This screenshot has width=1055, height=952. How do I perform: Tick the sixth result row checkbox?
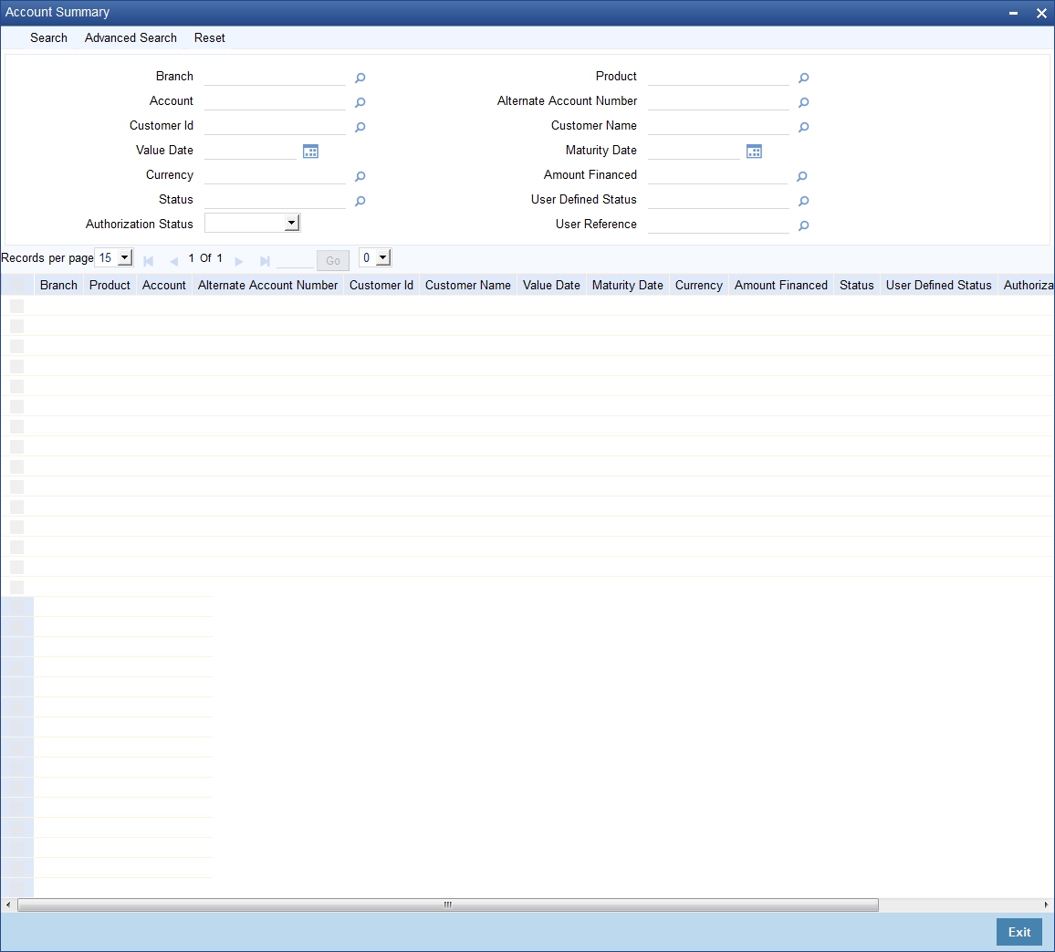16,406
